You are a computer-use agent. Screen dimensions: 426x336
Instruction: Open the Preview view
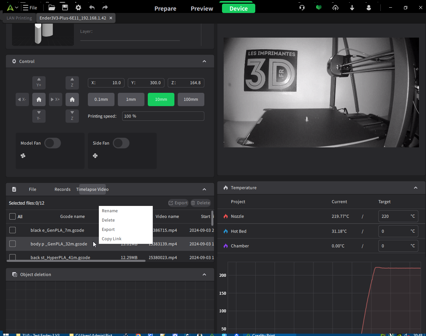pos(202,9)
